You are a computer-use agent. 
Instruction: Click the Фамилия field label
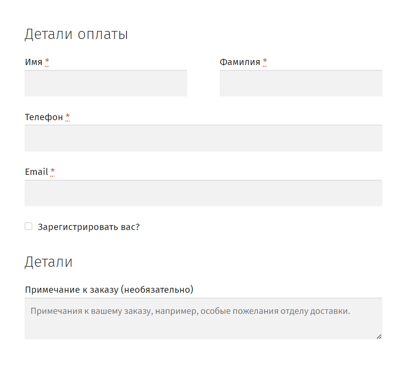pyautogui.click(x=240, y=62)
